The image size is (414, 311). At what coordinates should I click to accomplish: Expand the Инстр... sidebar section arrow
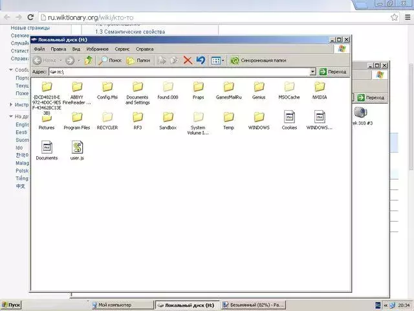pyautogui.click(x=11, y=105)
